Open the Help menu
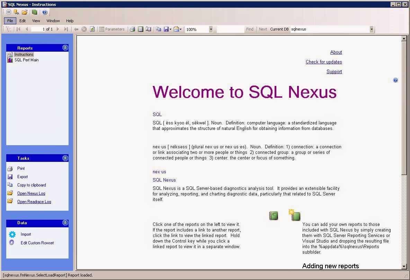Screen dimensions: 410x280 [x=70, y=21]
